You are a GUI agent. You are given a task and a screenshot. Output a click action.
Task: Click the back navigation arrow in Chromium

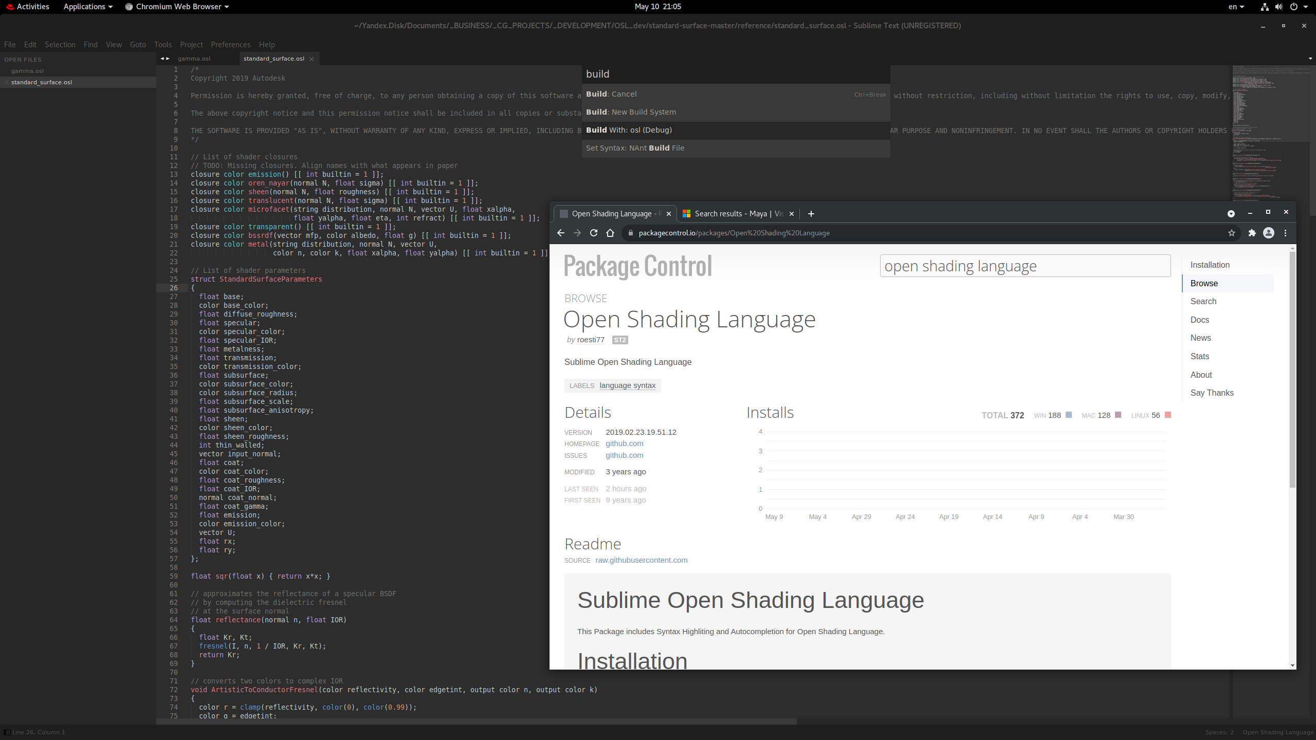pos(560,233)
